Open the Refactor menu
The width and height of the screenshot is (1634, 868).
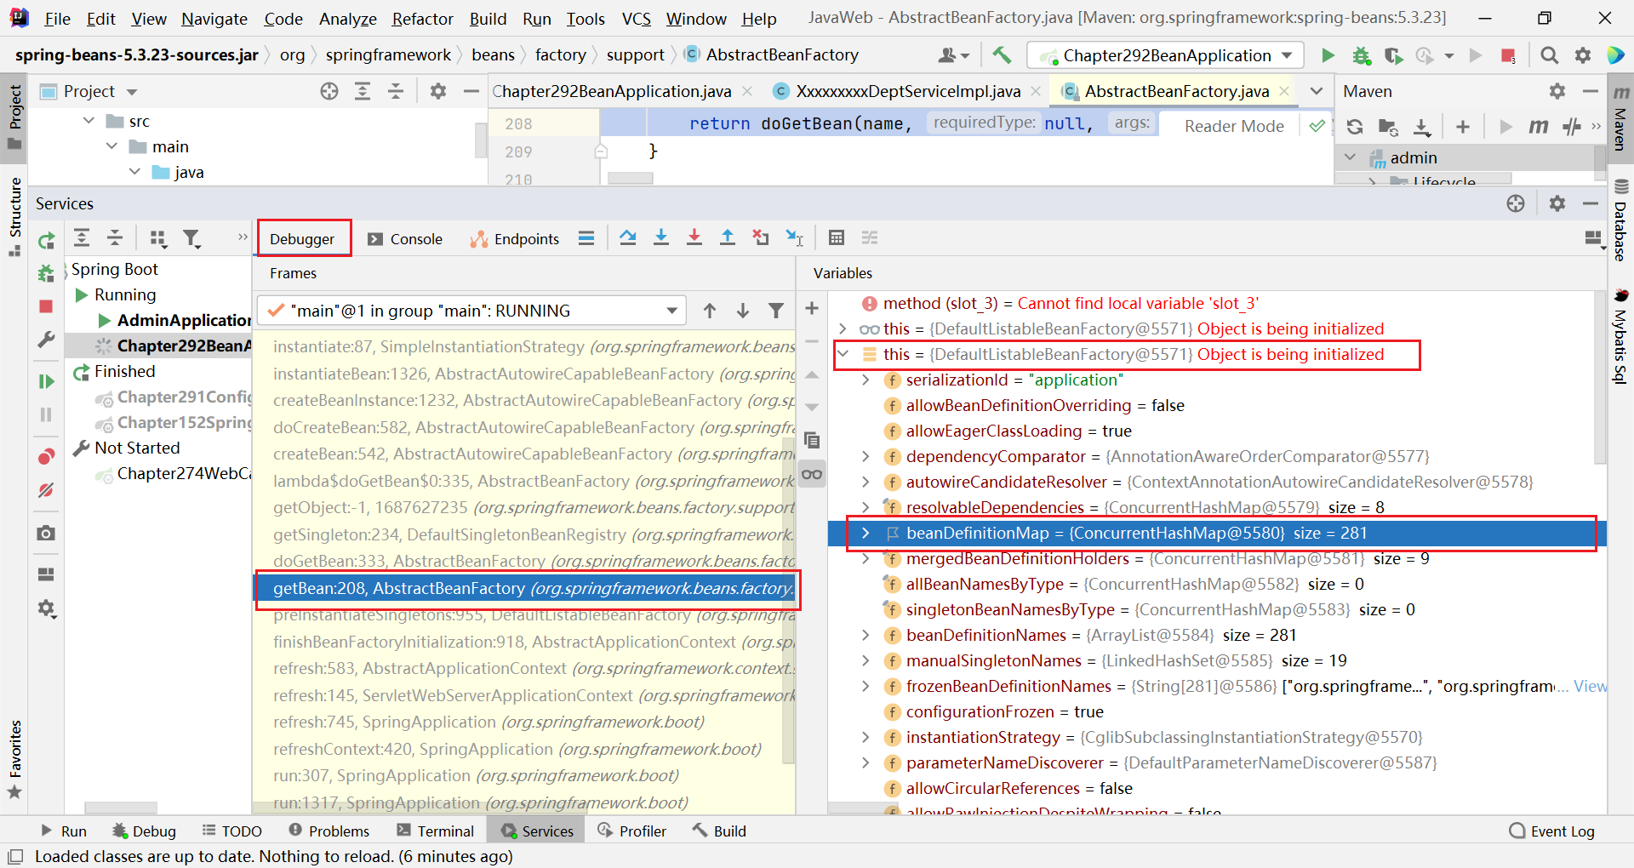(422, 19)
